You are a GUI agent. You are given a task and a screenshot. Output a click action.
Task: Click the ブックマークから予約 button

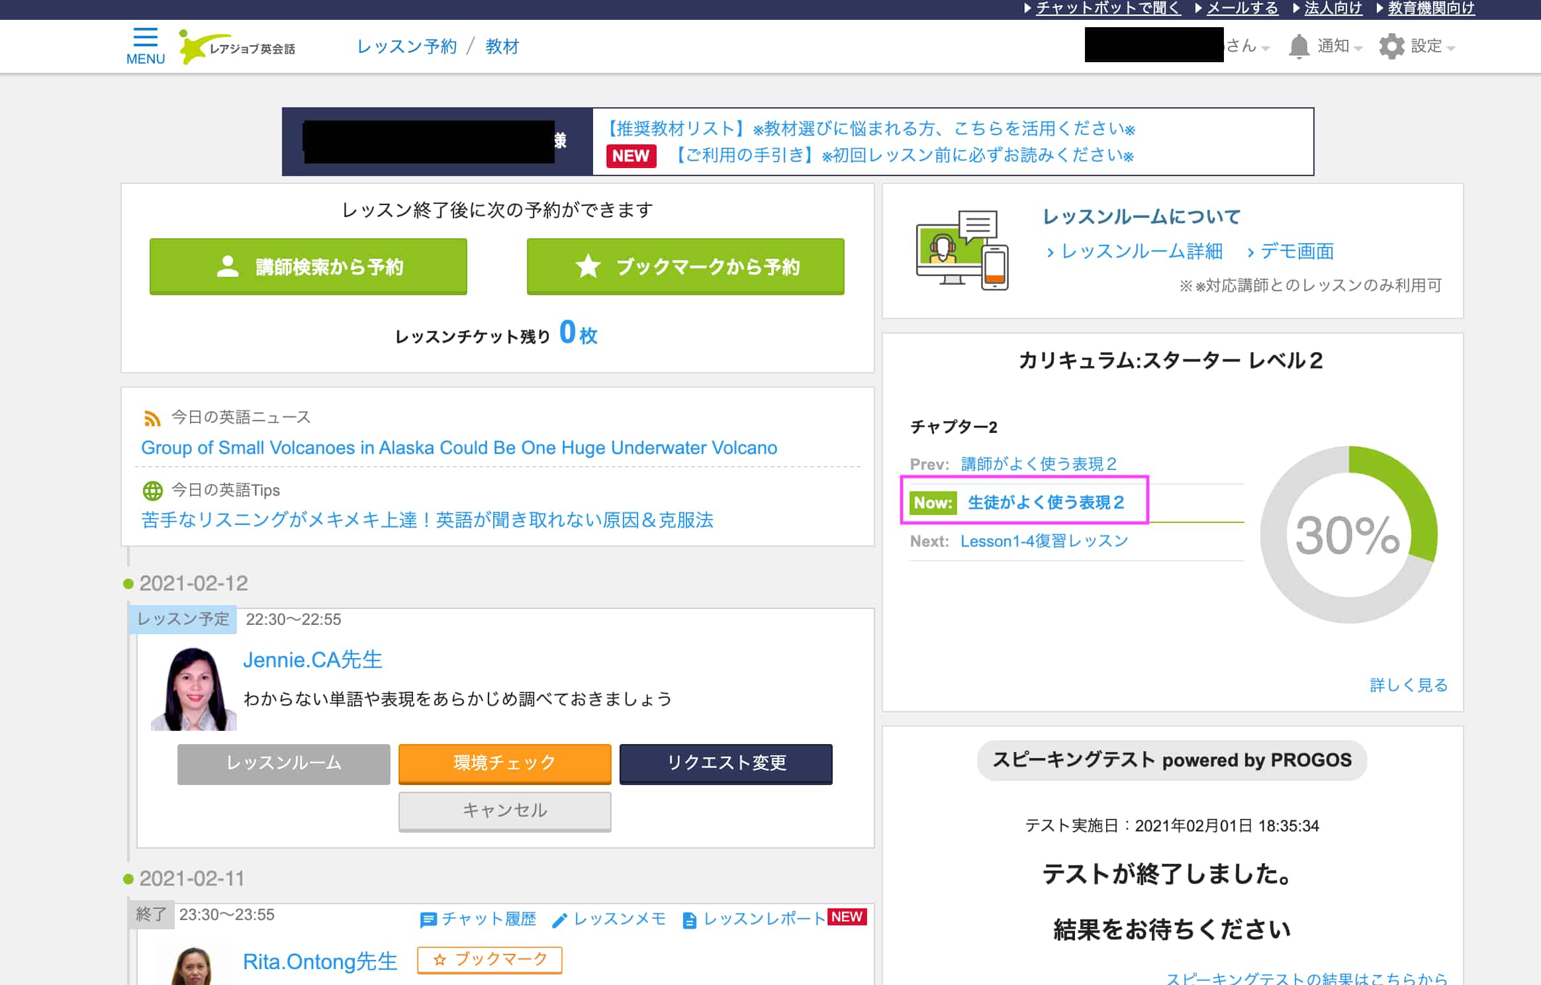click(x=685, y=267)
